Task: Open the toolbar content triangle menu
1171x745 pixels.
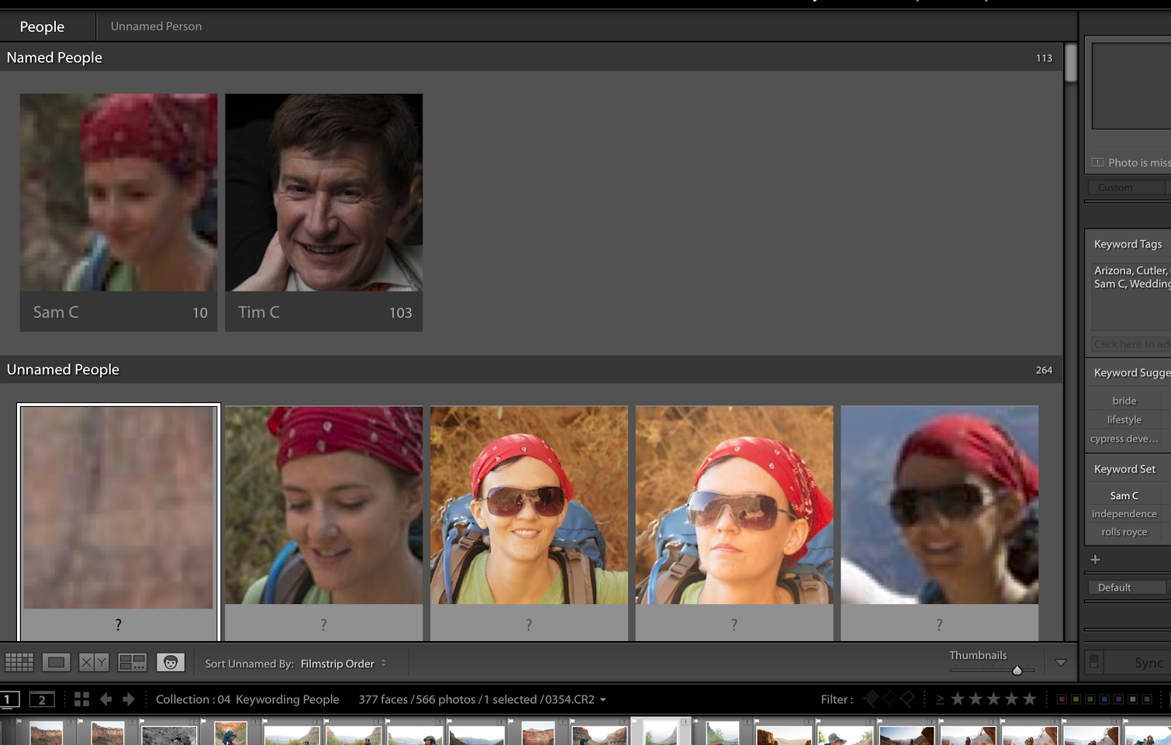Action: coord(1060,663)
